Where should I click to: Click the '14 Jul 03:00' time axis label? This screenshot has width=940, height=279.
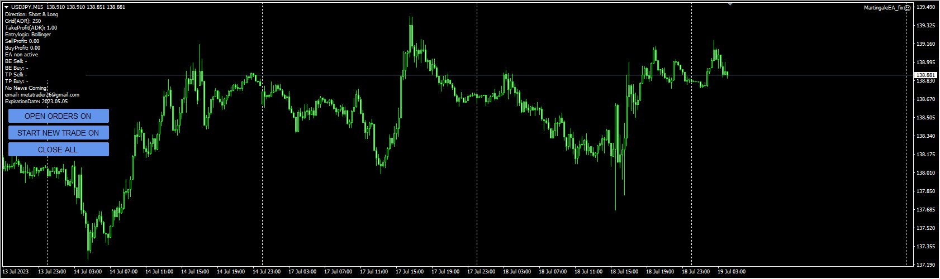pyautogui.click(x=88, y=272)
